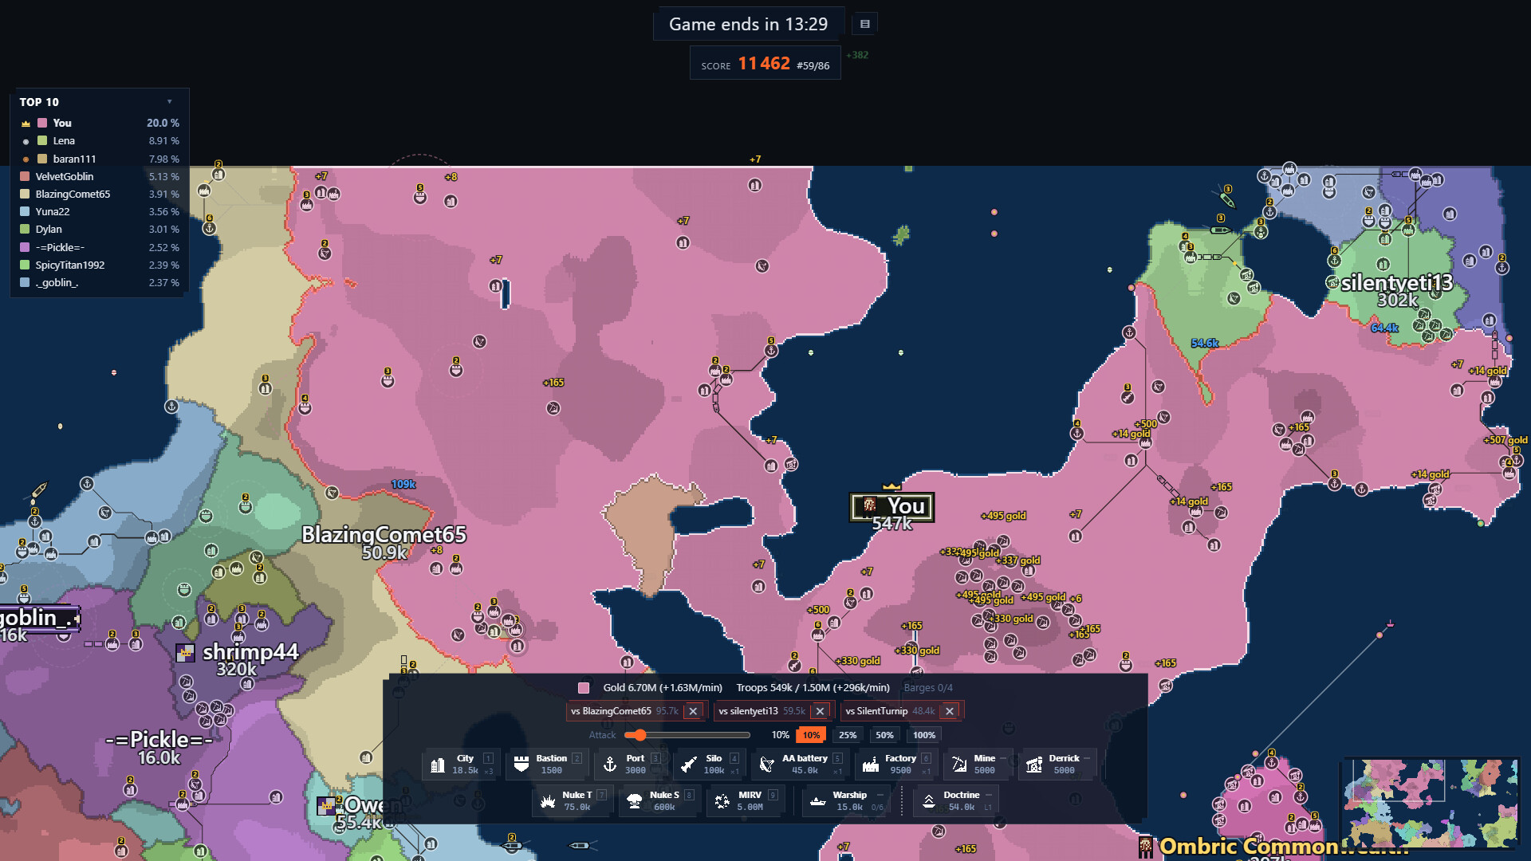Select VelvetGoblin in the leaderboard

pos(100,176)
